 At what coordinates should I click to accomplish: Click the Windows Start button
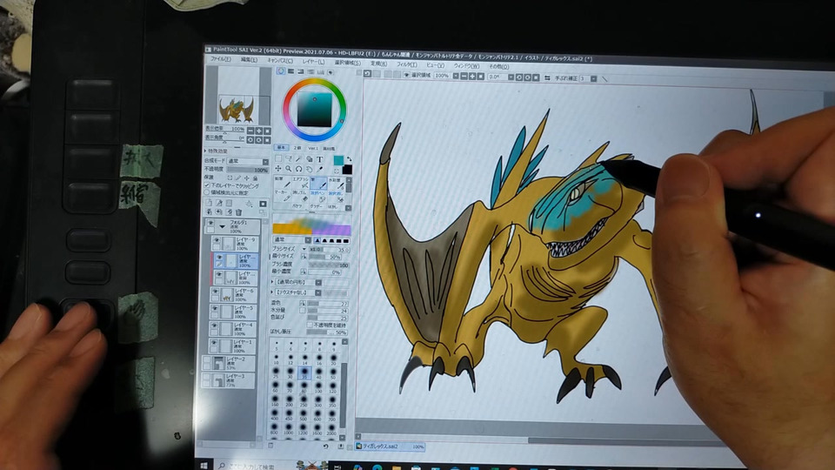(x=204, y=465)
